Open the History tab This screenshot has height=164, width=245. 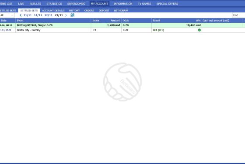click(x=74, y=10)
